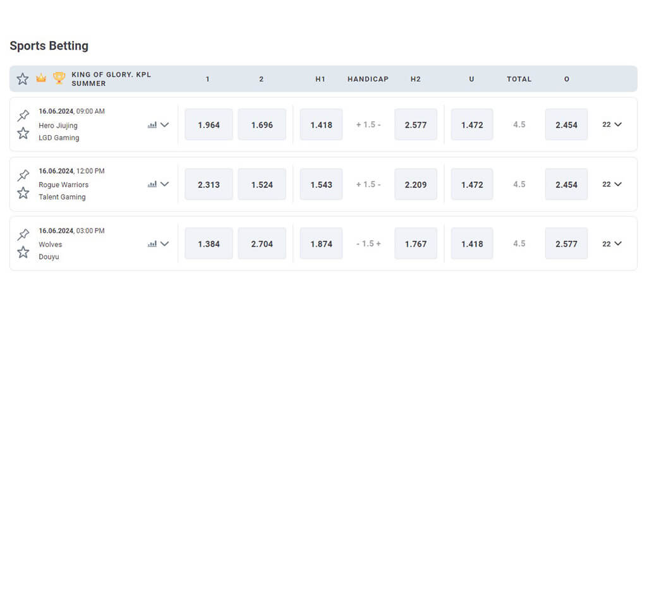The width and height of the screenshot is (647, 593).
Task: Click the HANDICAP column header
Action: coord(368,79)
